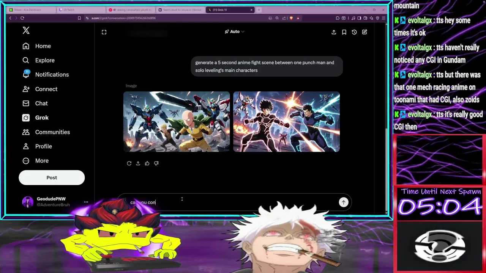
Task: Open the Profile page
Action: (37, 146)
